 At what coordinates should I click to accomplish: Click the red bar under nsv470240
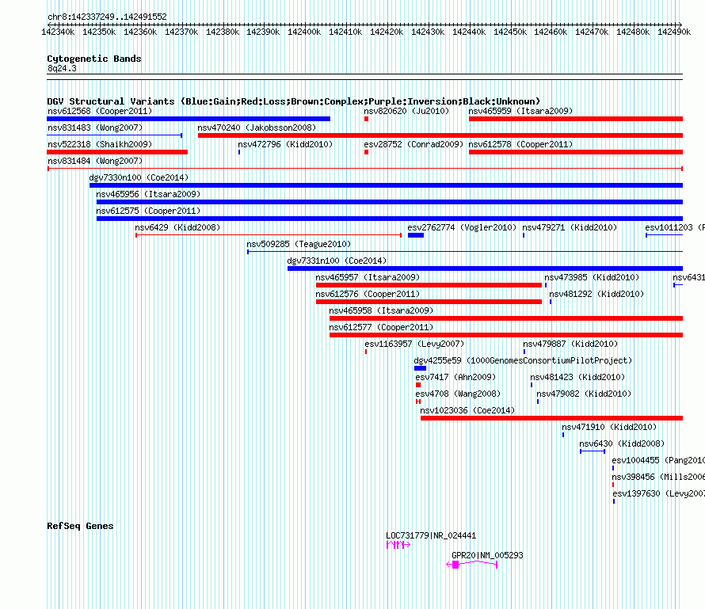440,135
